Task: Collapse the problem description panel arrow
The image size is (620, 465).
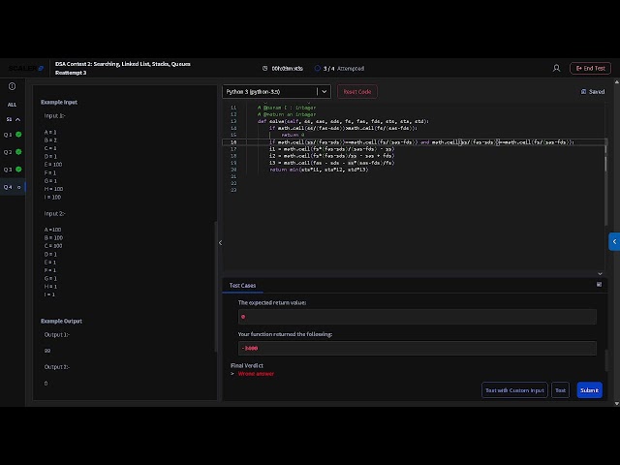Action: pyautogui.click(x=220, y=243)
